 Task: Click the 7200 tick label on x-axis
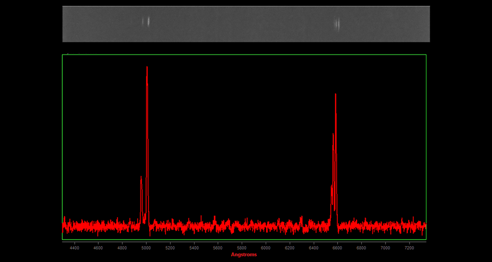click(409, 248)
